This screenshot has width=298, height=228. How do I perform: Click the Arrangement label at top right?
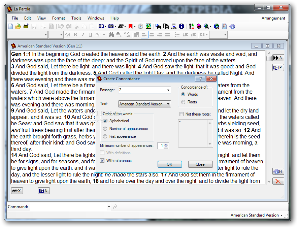click(x=273, y=18)
